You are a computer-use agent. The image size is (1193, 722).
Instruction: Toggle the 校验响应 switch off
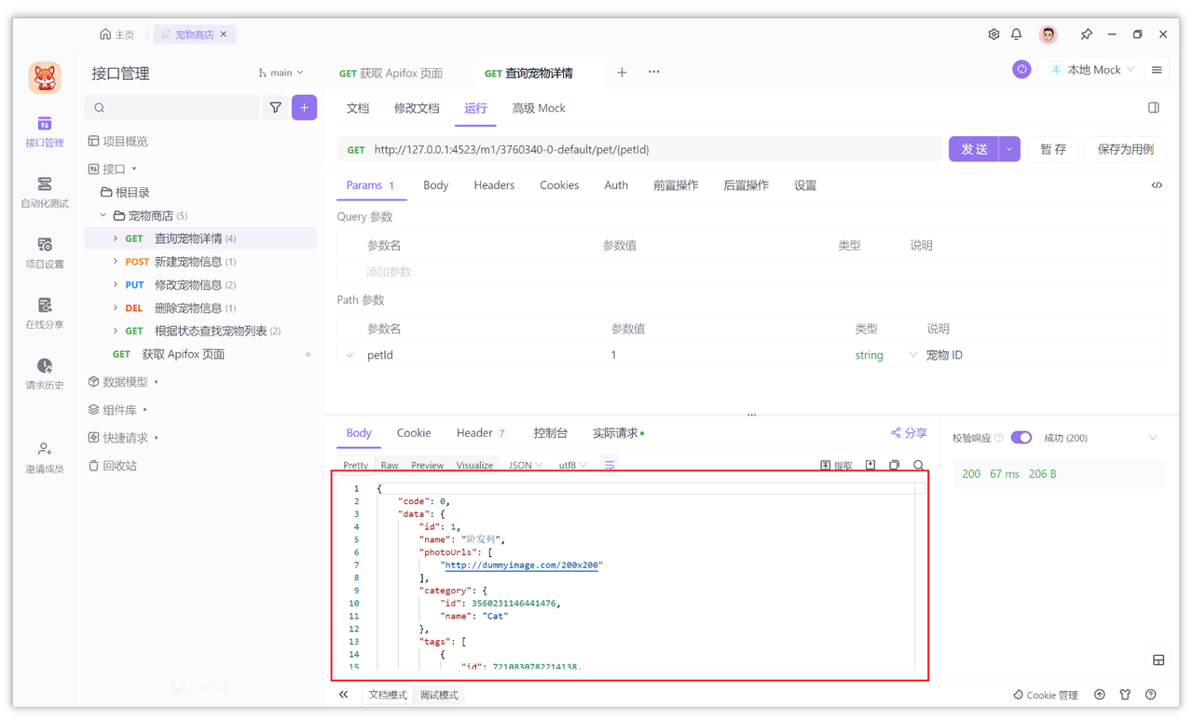coord(1022,437)
